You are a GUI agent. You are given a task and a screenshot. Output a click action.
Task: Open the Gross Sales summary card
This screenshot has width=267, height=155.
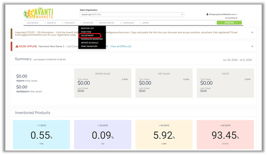coord(103,83)
